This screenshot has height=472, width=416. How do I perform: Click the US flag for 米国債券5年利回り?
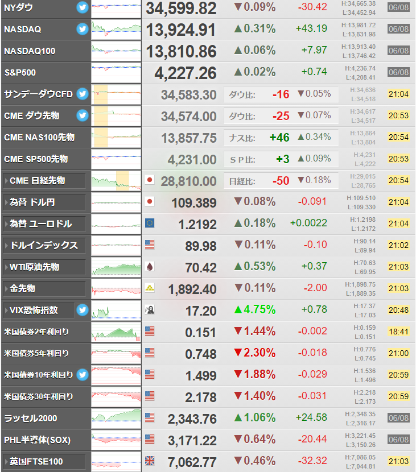point(150,353)
